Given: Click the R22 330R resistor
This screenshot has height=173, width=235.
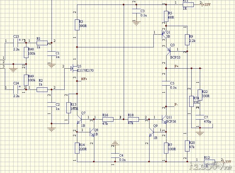Looking at the screenshot, I should 200,95.
